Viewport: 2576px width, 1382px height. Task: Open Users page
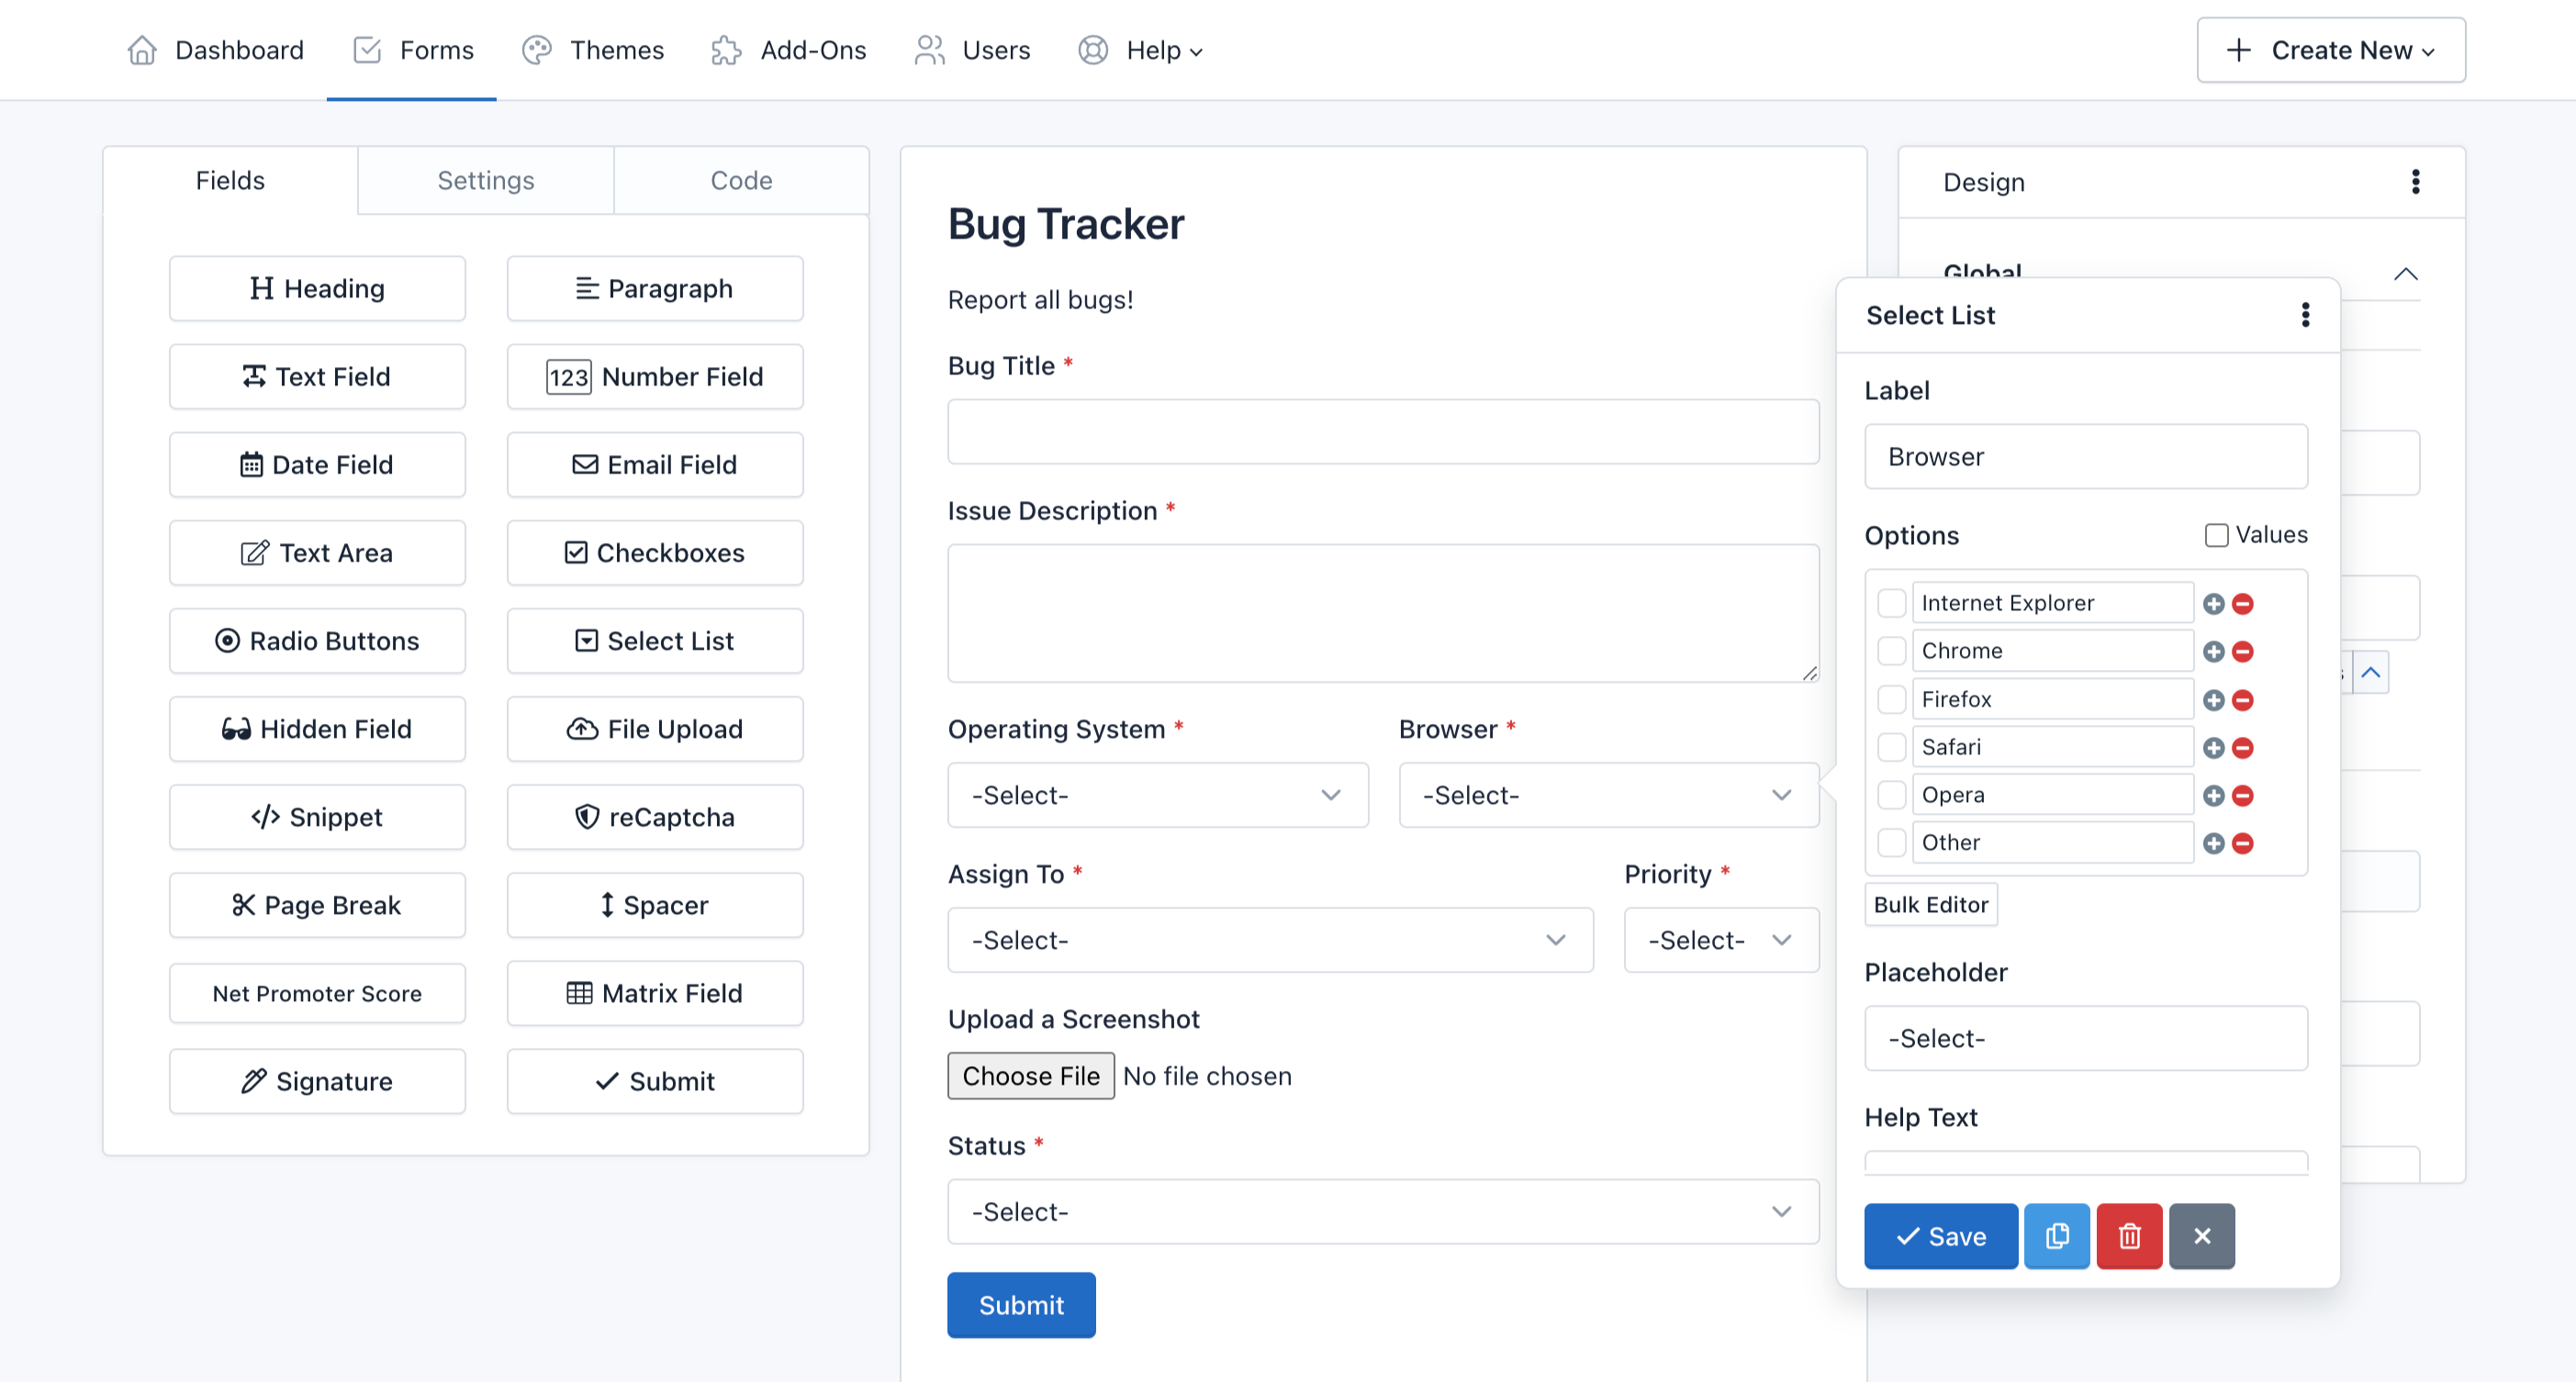tap(972, 50)
